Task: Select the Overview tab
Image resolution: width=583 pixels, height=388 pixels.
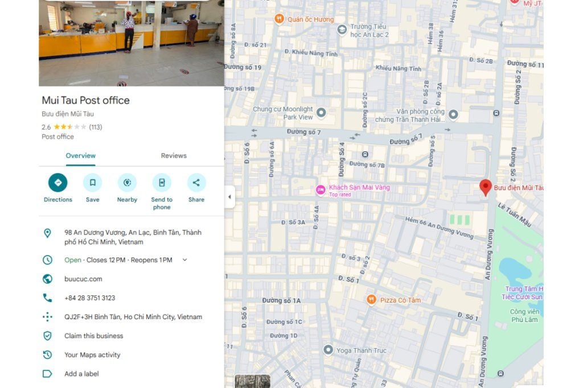Action: (x=81, y=156)
